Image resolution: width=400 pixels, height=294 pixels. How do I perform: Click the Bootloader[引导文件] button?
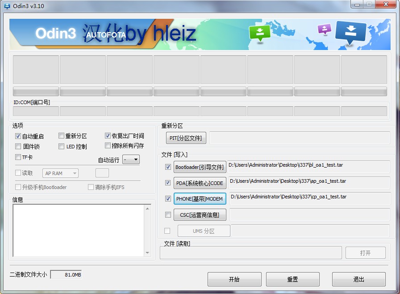(200, 167)
